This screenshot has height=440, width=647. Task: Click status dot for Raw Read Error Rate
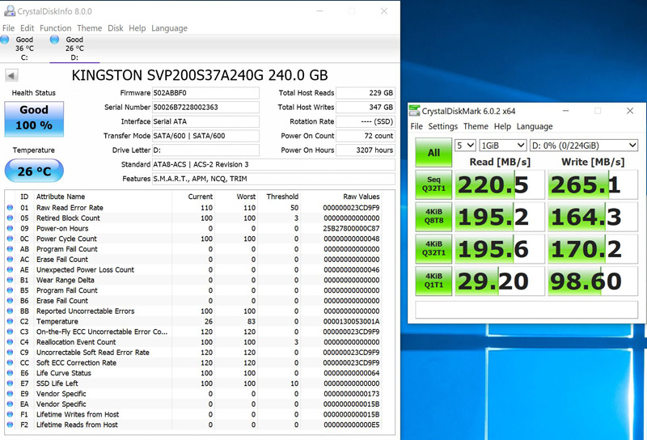(x=11, y=208)
